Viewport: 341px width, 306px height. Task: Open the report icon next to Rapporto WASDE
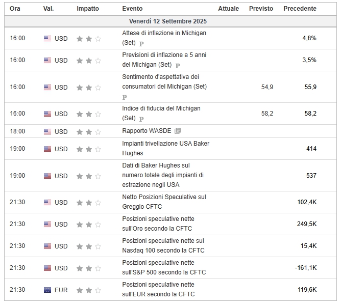(x=178, y=131)
